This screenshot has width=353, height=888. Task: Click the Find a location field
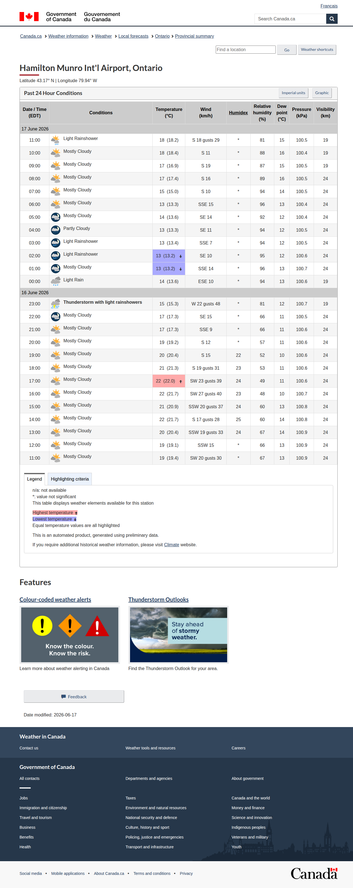(246, 50)
